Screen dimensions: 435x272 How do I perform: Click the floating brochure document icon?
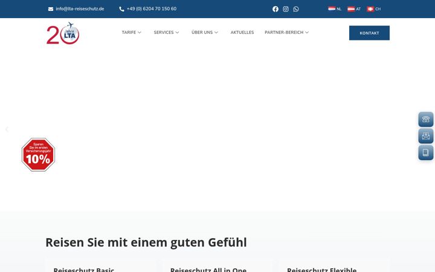(x=426, y=153)
